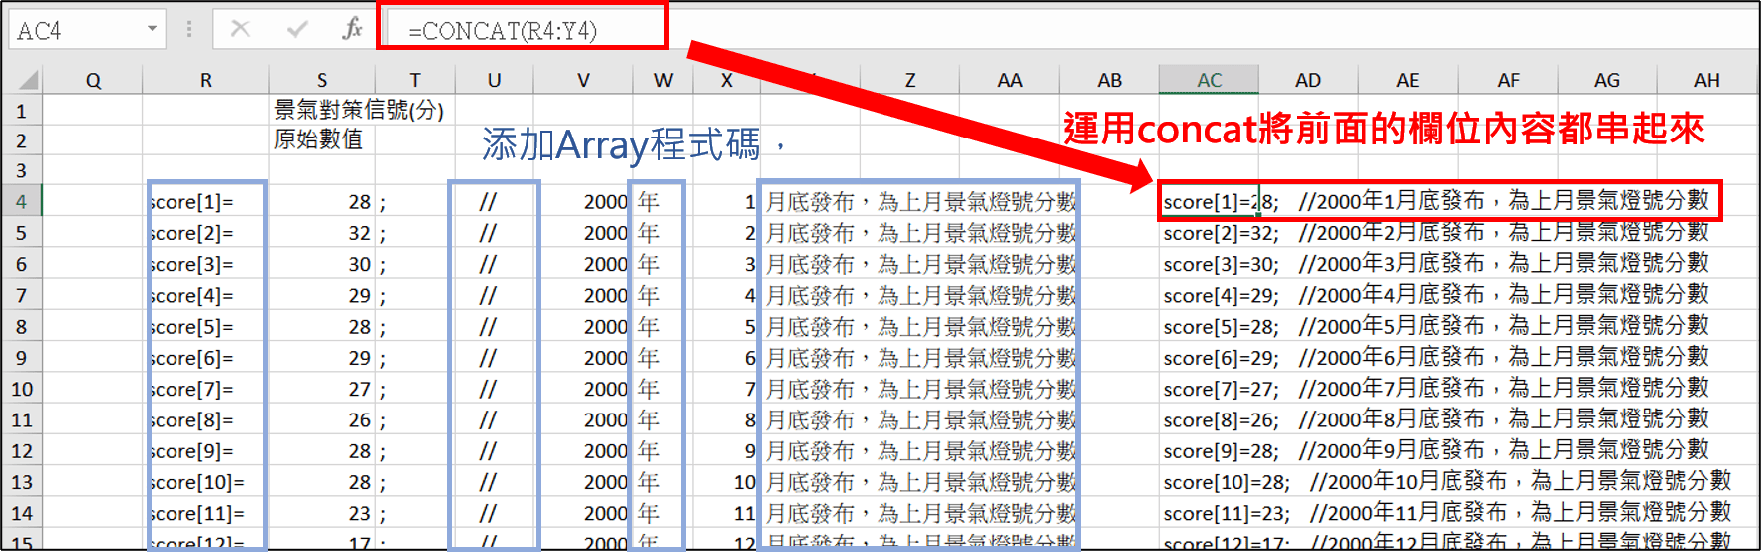
Task: Select row 4 header
Action: [21, 202]
